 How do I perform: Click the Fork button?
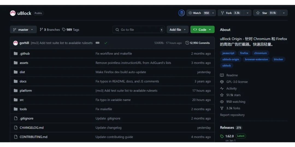pyautogui.click(x=231, y=13)
